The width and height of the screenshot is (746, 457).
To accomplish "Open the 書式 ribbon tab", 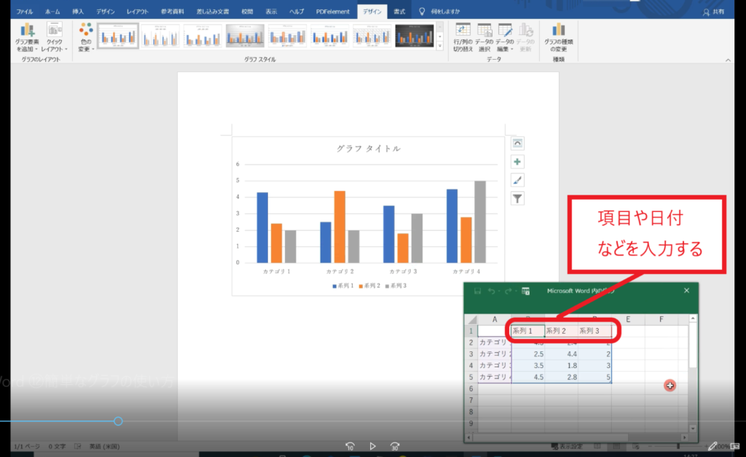I will [399, 12].
